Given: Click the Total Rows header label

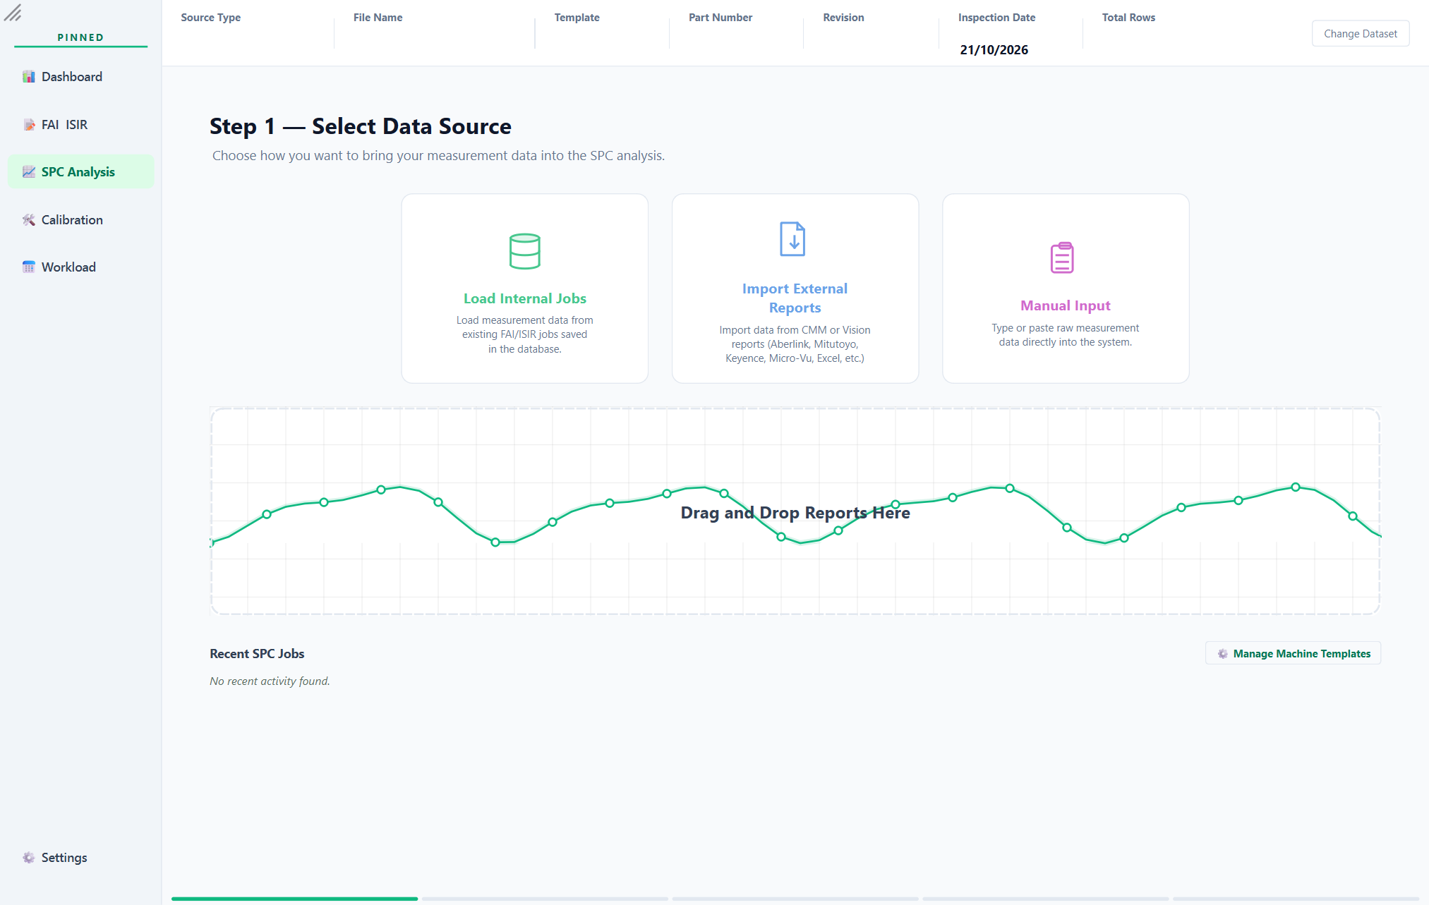Looking at the screenshot, I should (1128, 18).
